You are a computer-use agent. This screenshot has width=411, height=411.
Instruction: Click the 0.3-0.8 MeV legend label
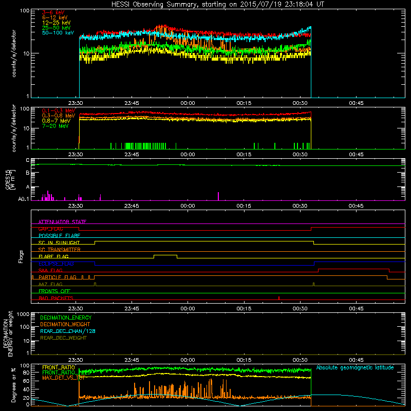coord(59,116)
